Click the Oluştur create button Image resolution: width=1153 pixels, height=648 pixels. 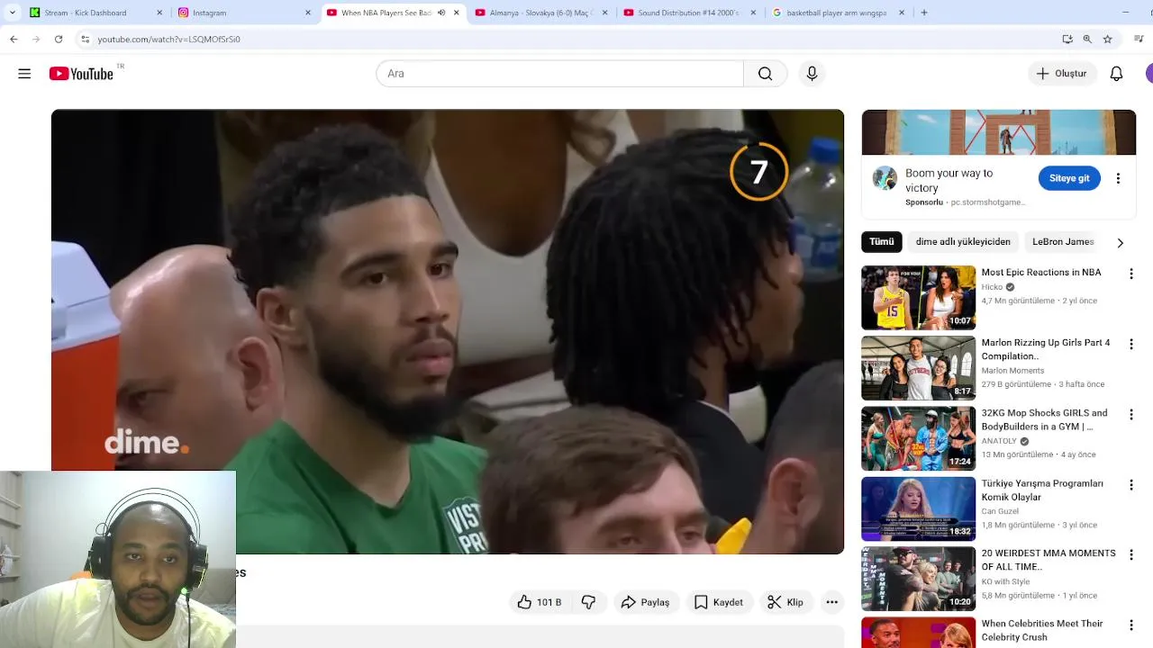[1062, 74]
